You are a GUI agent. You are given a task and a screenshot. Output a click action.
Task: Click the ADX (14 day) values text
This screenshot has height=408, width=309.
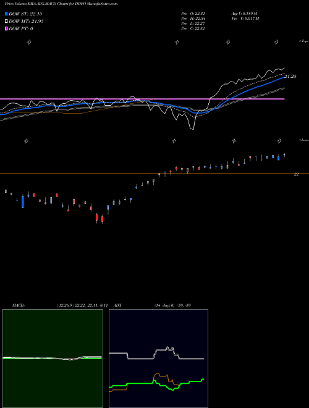[172, 305]
